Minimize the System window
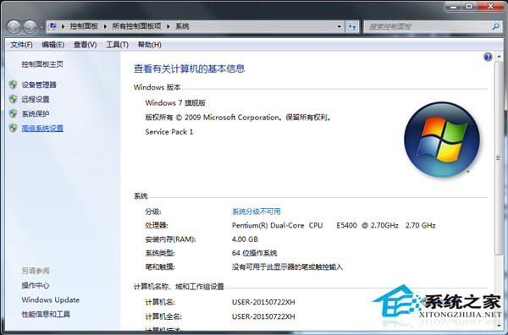 point(454,6)
